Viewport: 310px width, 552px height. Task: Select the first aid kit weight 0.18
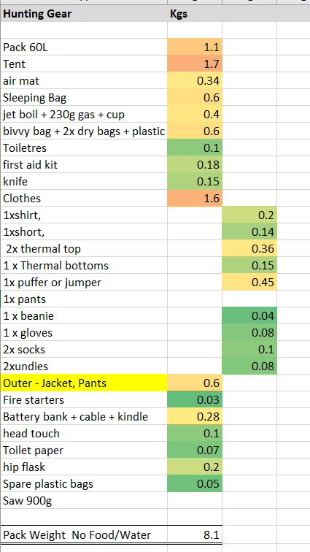[x=195, y=165]
